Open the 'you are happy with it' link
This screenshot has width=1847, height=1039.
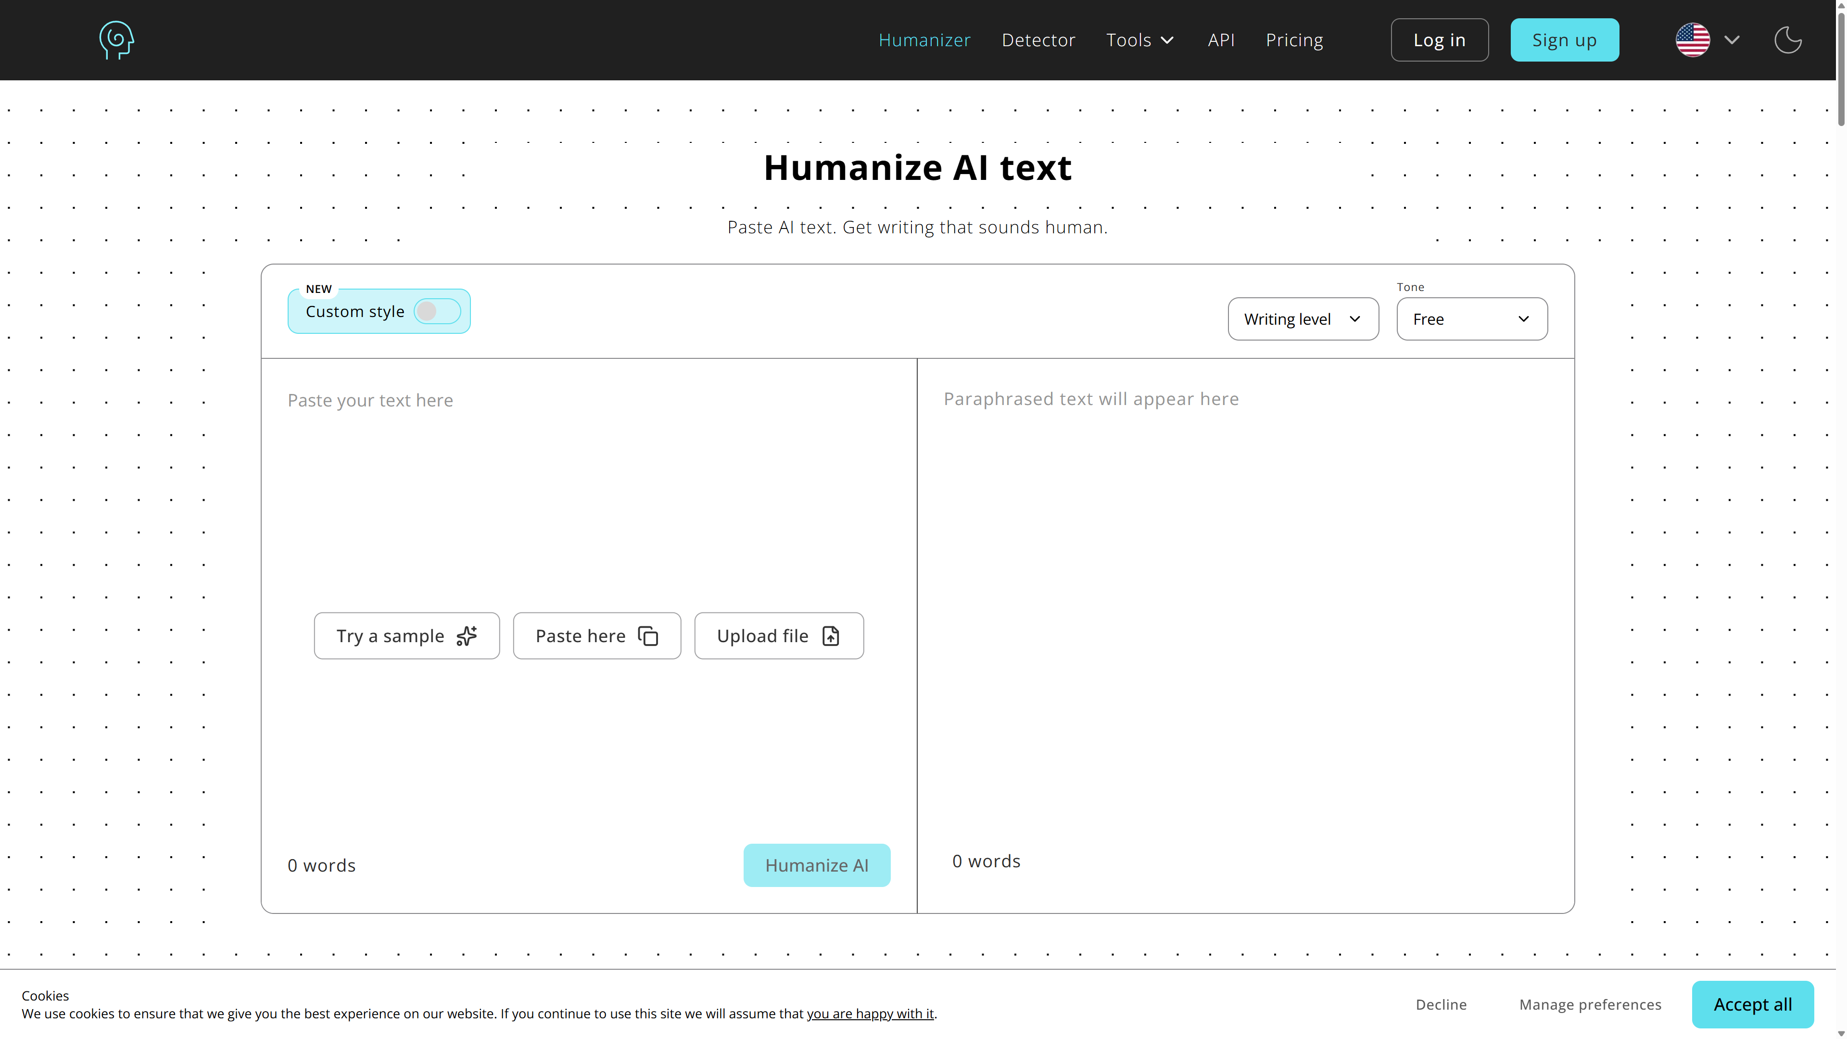871,1014
